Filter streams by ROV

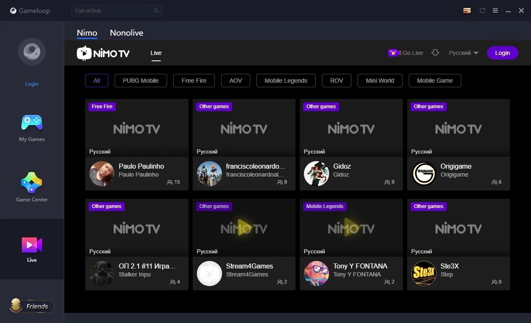click(337, 81)
